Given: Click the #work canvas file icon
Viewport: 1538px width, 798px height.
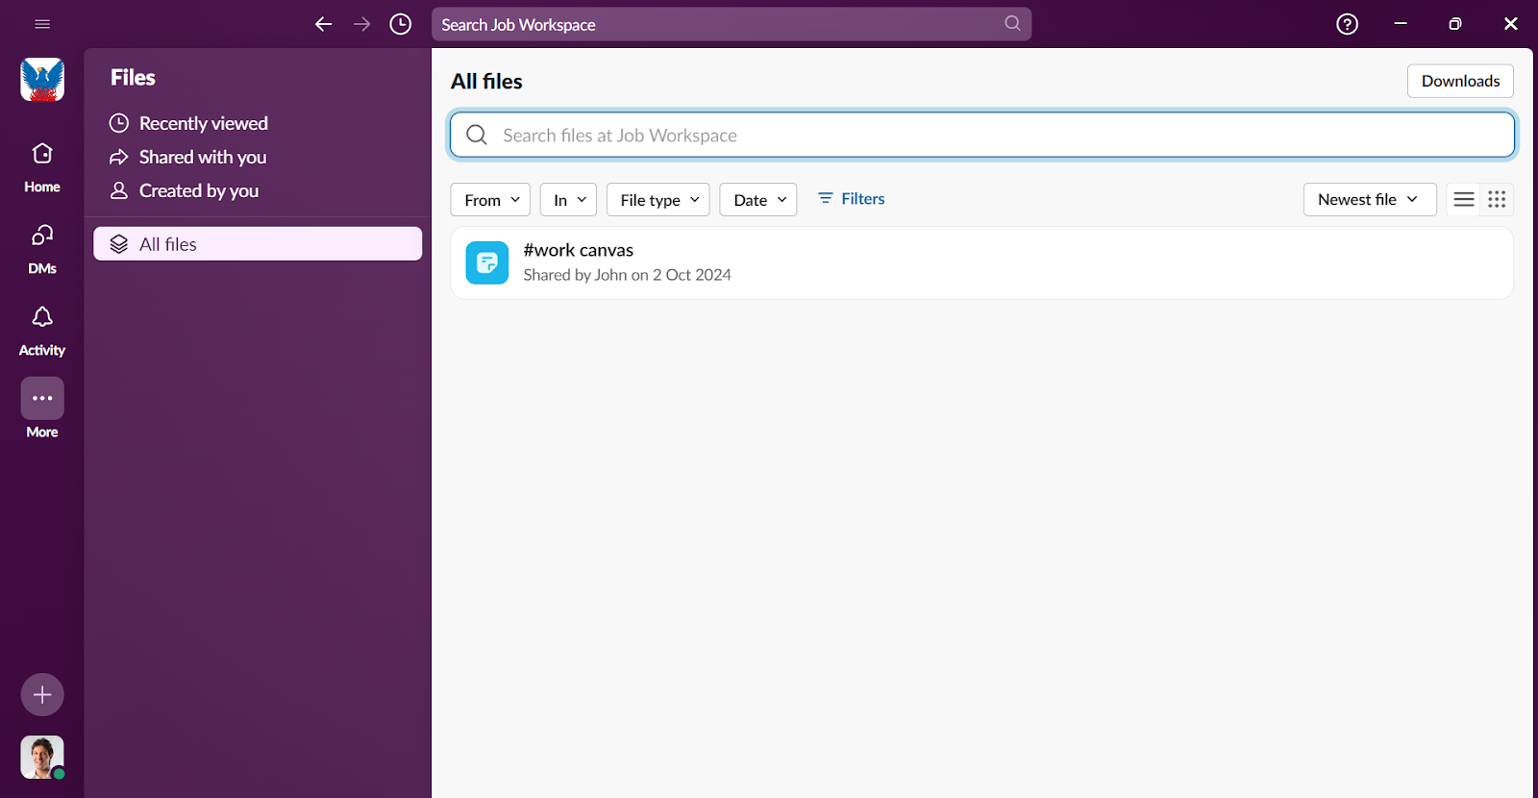Looking at the screenshot, I should [x=487, y=262].
